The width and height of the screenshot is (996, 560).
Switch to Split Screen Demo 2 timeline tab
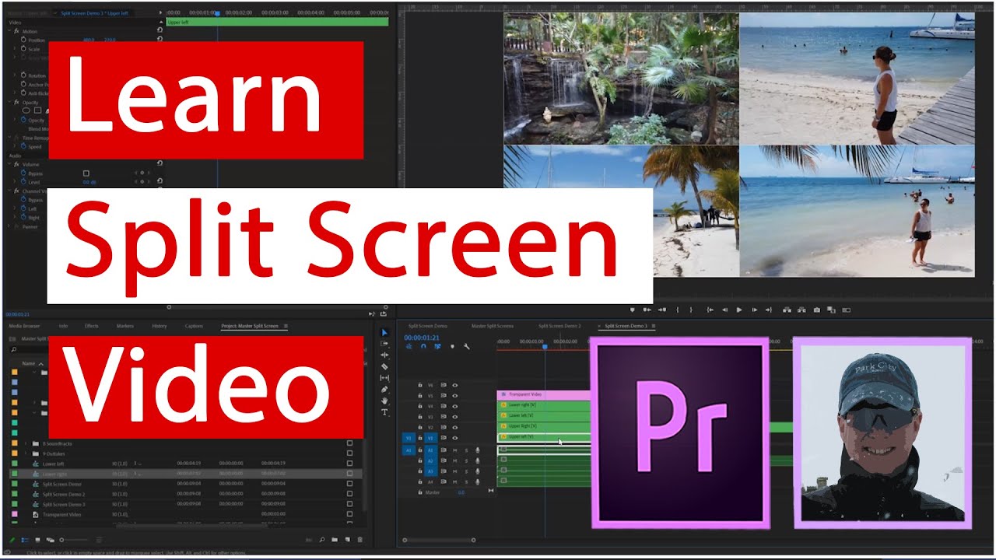point(559,326)
